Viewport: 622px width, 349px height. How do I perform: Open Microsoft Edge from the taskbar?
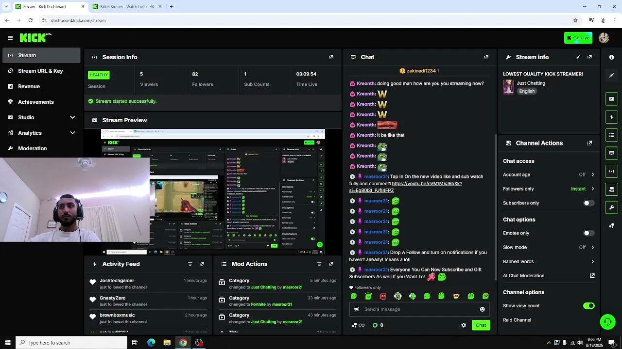[151, 343]
